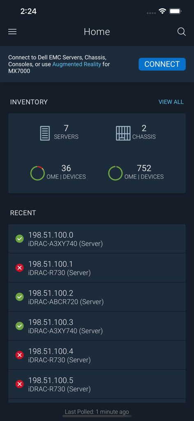Open recent server 198.51.100.0

click(97, 239)
